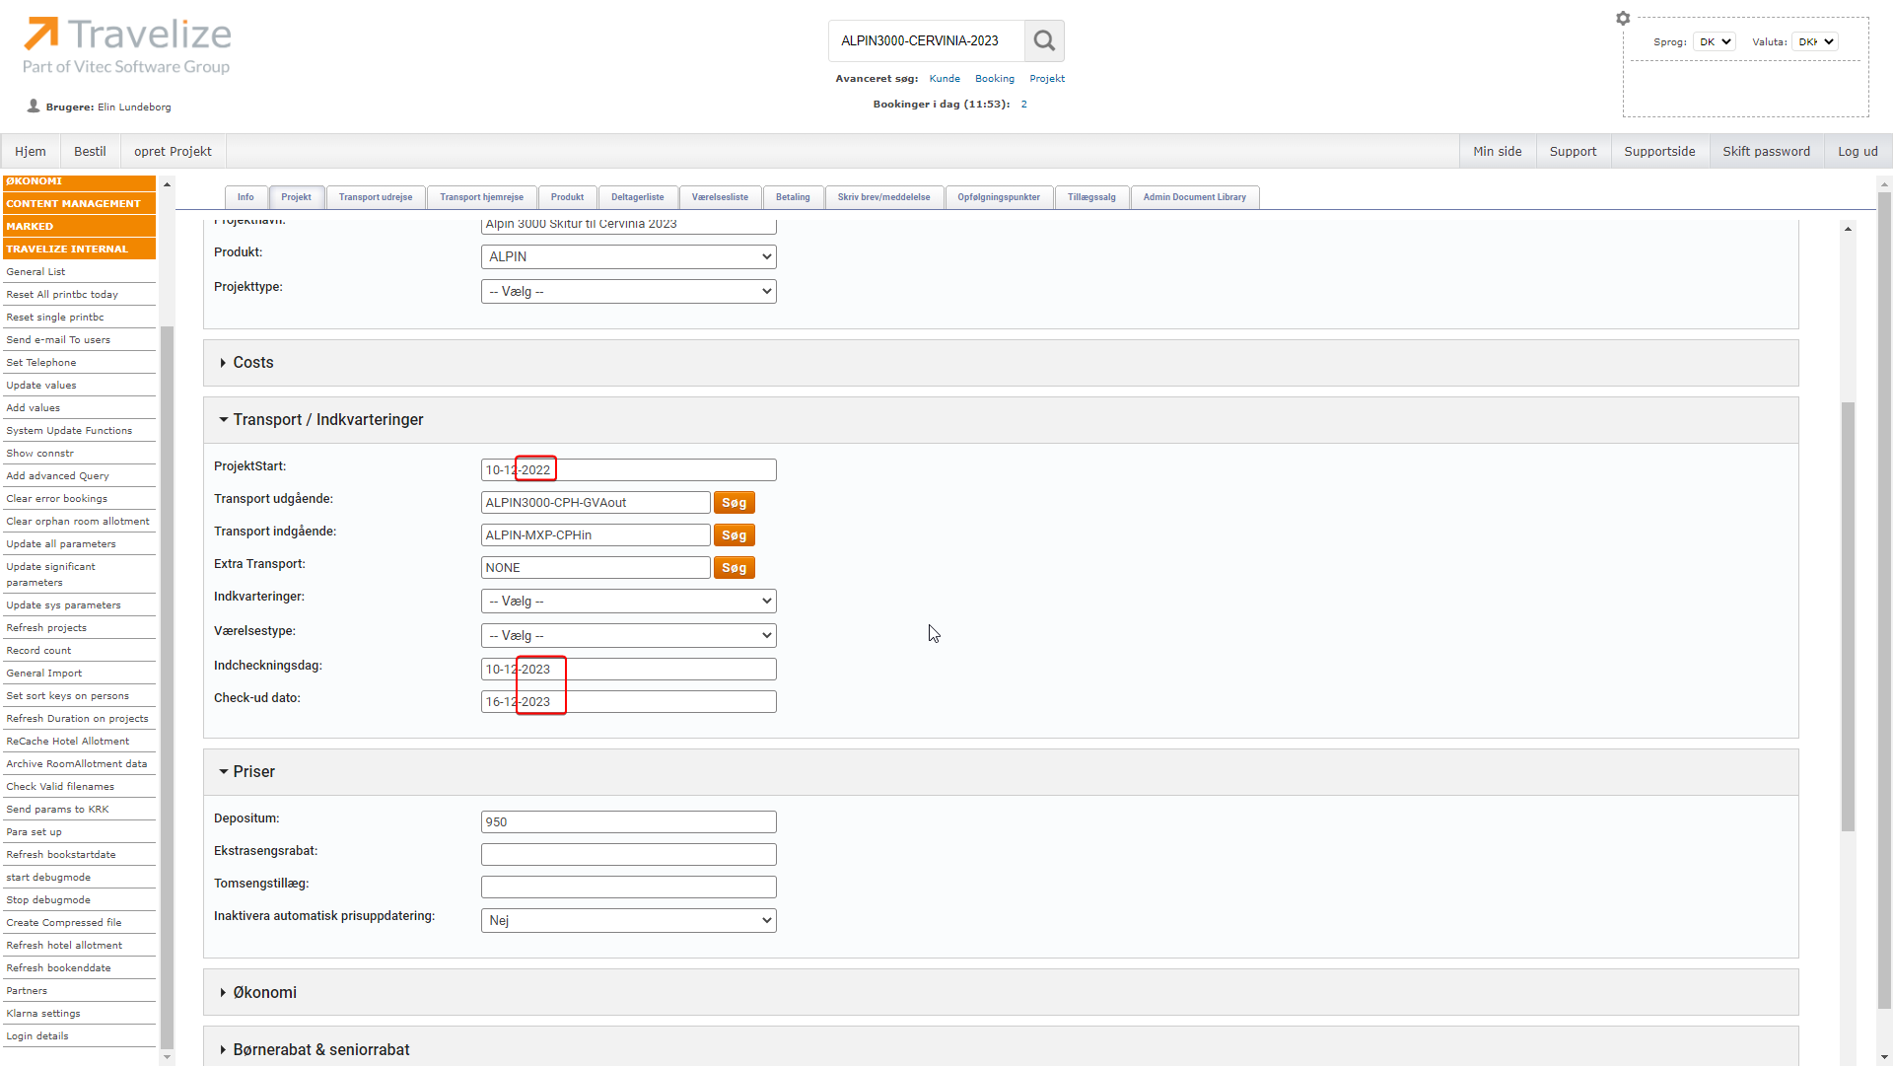Expand the Costs section
The height and width of the screenshot is (1066, 1893).
[252, 363]
